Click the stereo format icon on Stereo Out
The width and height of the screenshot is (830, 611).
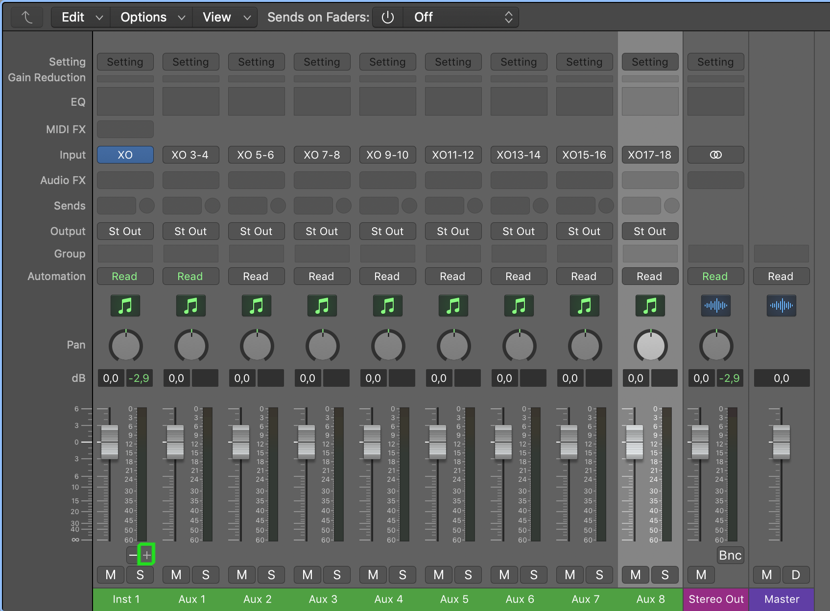[716, 155]
